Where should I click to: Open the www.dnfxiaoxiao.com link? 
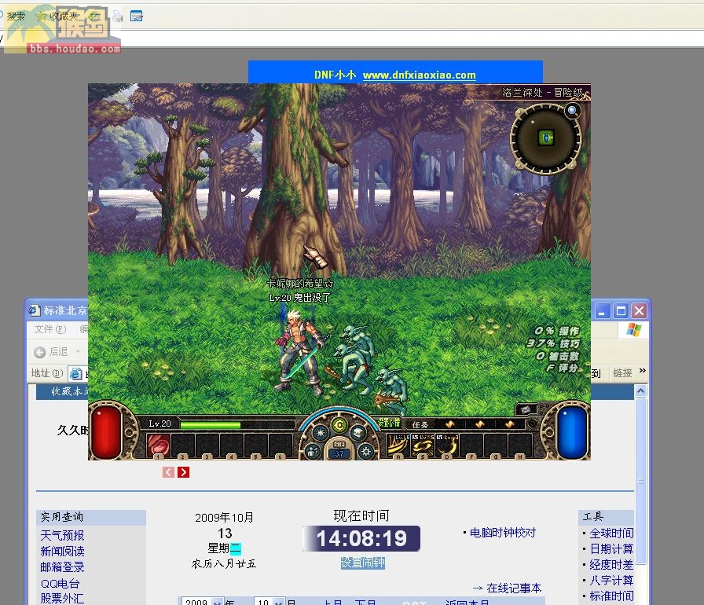[419, 75]
